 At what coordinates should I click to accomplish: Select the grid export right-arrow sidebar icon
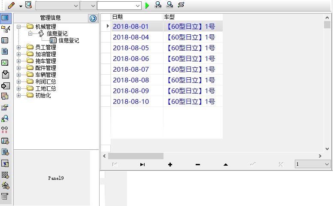coord(5,86)
